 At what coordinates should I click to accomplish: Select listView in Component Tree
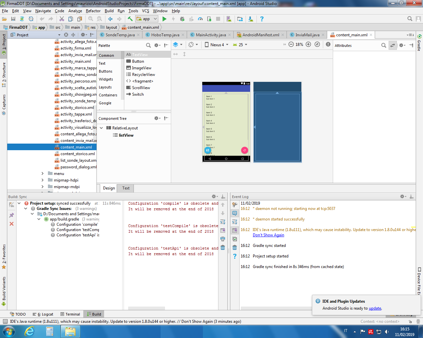123,135
